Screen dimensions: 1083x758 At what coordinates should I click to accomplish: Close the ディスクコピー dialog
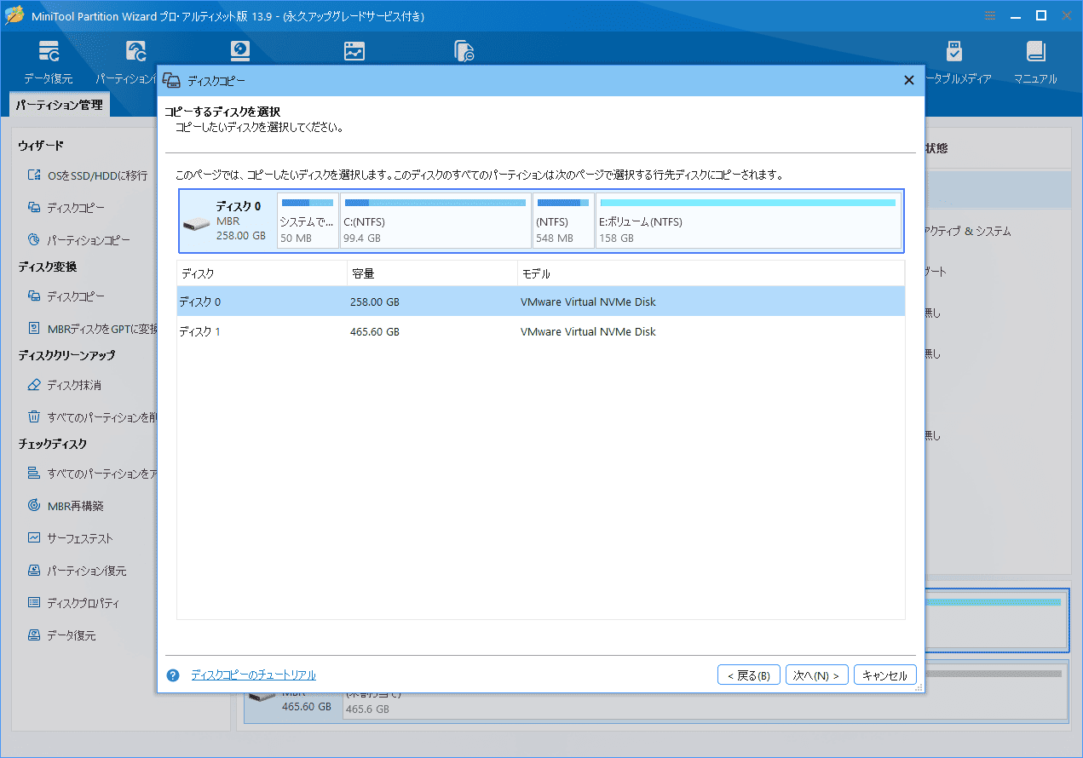[908, 80]
